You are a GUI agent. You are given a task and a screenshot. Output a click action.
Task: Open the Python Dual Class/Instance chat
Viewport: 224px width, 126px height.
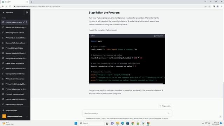15,69
